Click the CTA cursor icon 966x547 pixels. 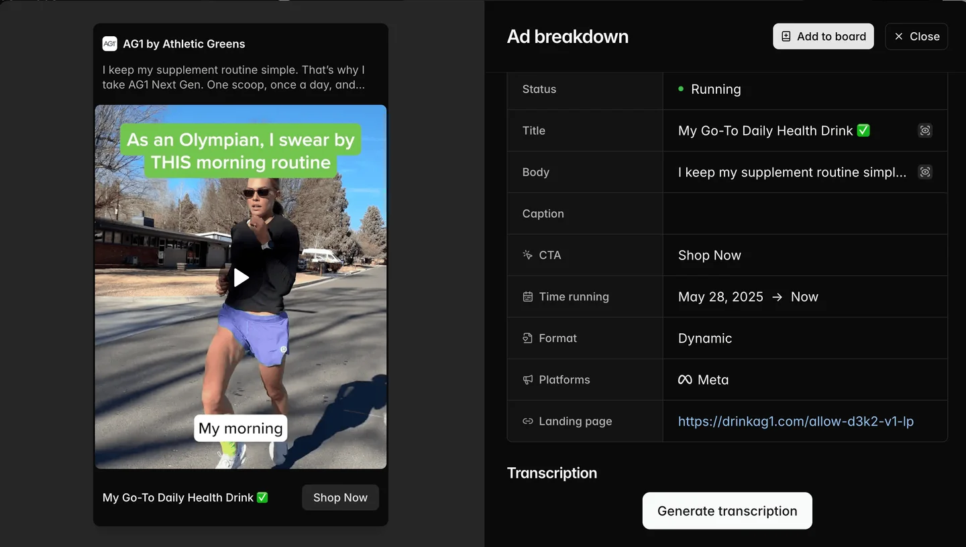pyautogui.click(x=527, y=255)
